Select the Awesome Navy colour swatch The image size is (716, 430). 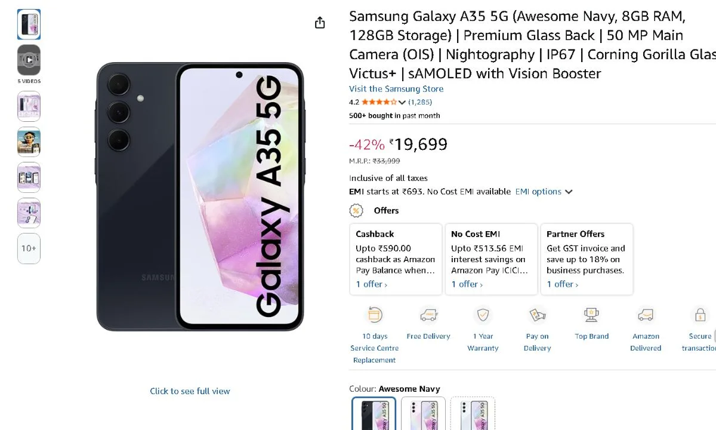[374, 413]
